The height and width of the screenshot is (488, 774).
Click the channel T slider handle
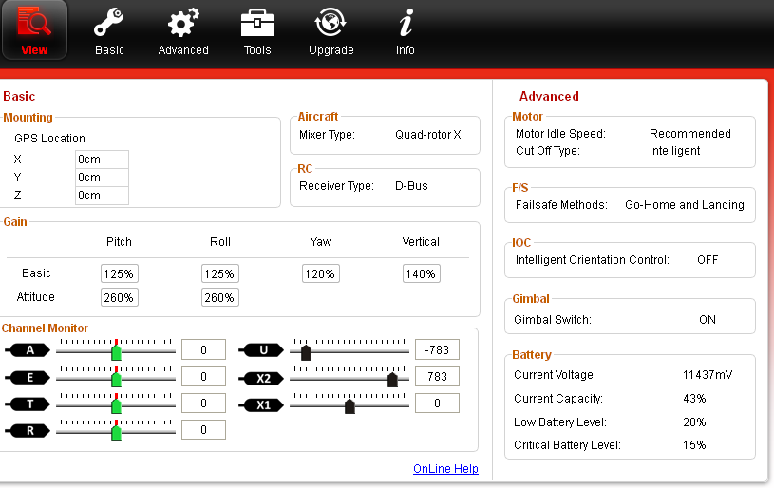(x=116, y=405)
